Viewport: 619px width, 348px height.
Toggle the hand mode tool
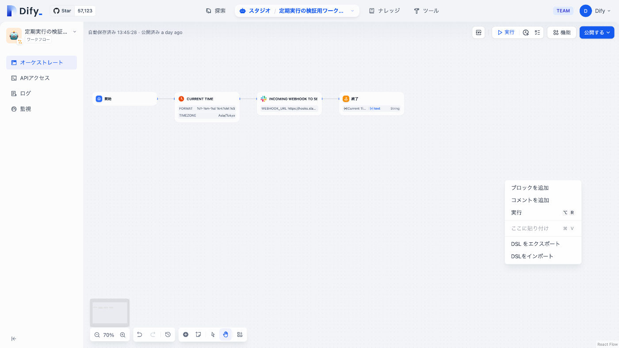point(225,335)
